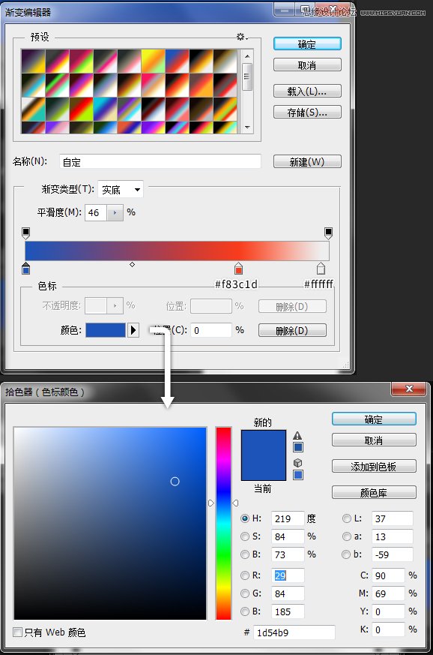Click the 平滑度 value field 46
This screenshot has height=655, width=433.
pos(96,212)
